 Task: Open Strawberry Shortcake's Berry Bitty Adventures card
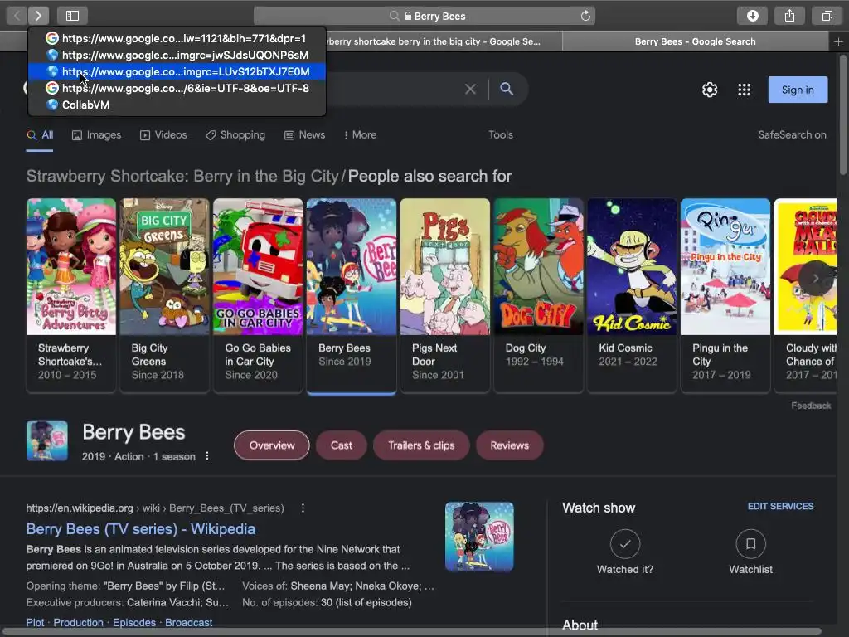(71, 295)
